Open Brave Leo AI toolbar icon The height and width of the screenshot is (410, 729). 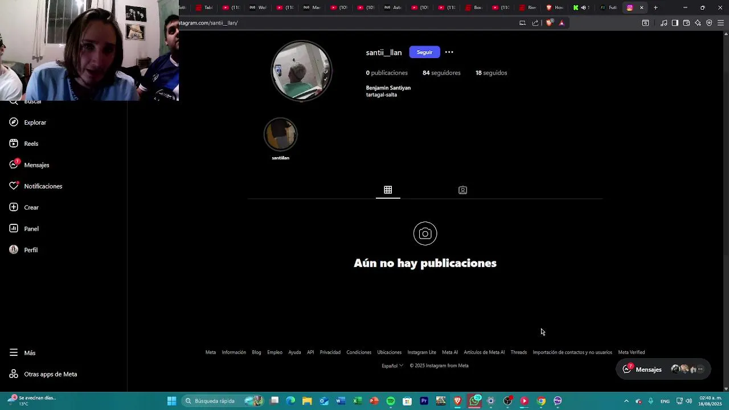[x=698, y=23]
